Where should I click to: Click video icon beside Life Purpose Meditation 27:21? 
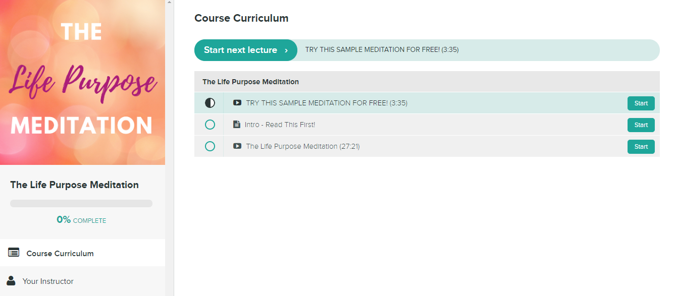(x=237, y=146)
